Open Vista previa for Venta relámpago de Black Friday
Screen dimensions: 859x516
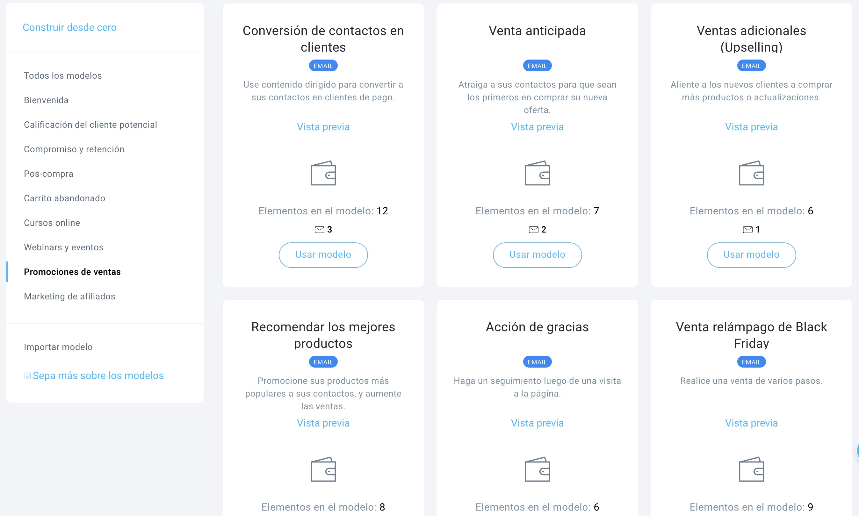pyautogui.click(x=752, y=423)
